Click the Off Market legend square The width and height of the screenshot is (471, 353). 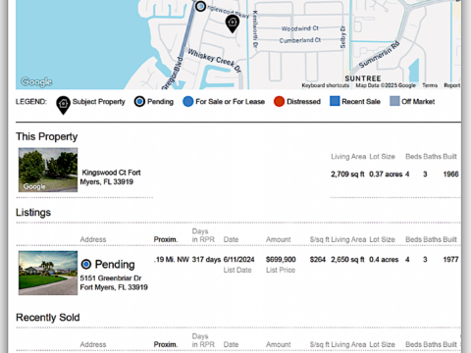coord(394,101)
